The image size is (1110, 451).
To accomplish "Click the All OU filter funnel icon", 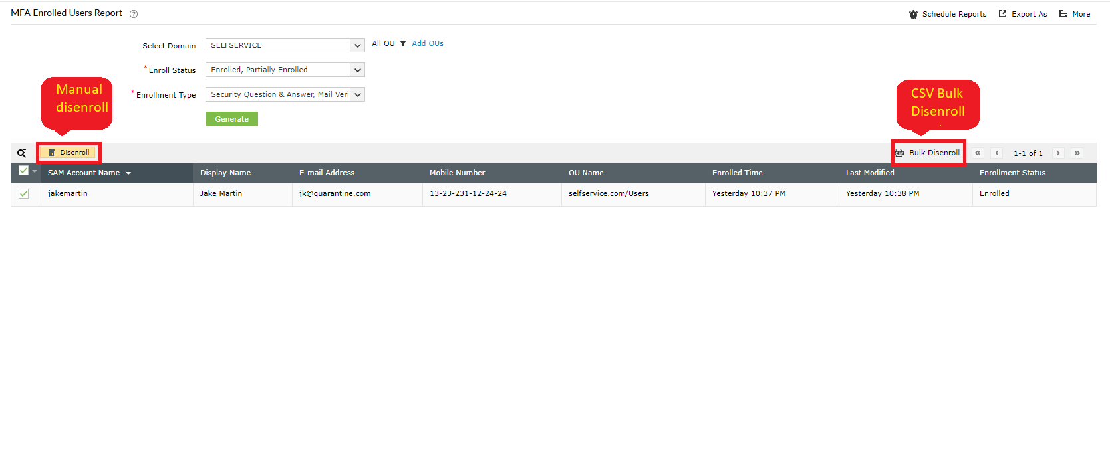I will [x=403, y=43].
